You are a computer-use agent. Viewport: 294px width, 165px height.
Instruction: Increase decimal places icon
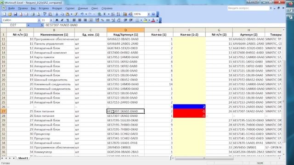113,20
